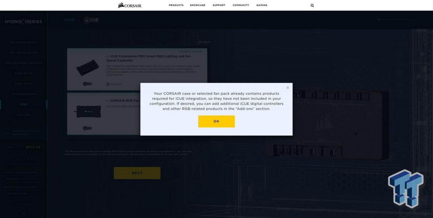Screen dimensions: 433x218
Task: Click the iCUE badge under Commander PRO image
Action: [87, 84]
